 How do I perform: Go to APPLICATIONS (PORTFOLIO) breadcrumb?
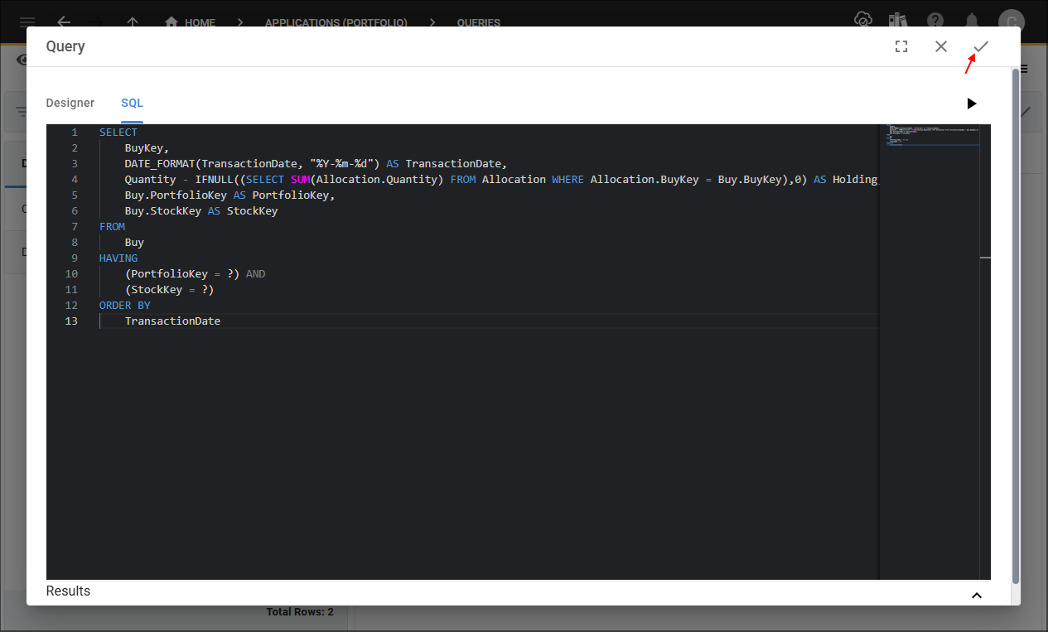336,22
